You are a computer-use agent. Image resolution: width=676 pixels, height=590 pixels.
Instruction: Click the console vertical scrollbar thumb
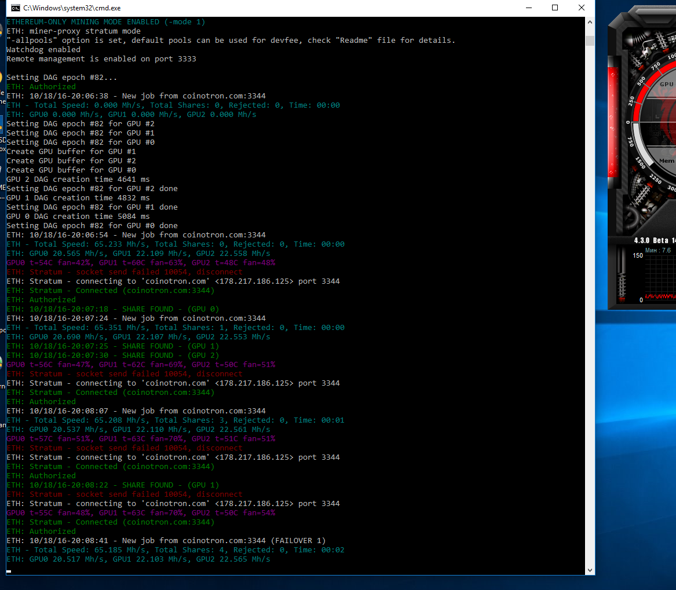[590, 41]
